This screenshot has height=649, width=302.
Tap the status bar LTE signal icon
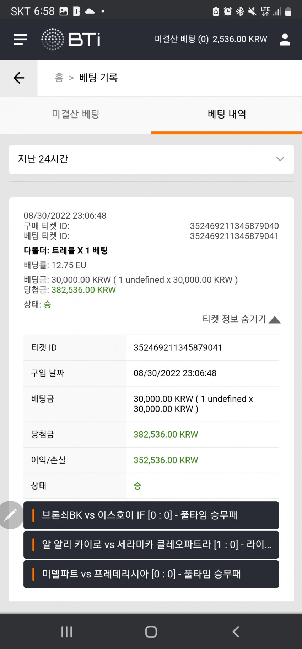(x=265, y=11)
